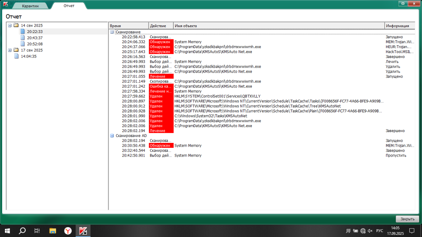Sort by the Имя объекта column header

(279, 26)
